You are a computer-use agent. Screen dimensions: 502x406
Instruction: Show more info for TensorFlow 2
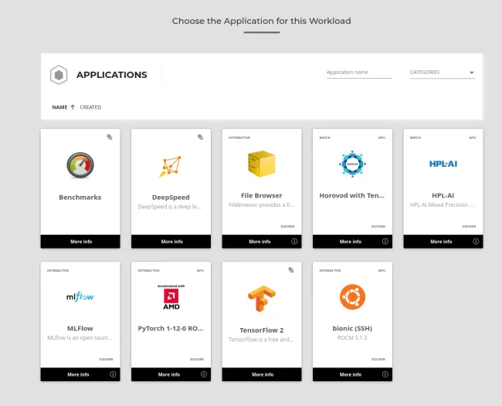click(263, 374)
